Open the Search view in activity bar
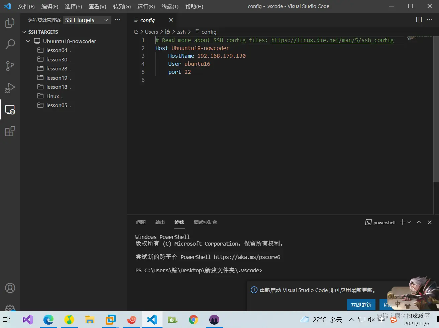439x328 pixels. [x=10, y=44]
